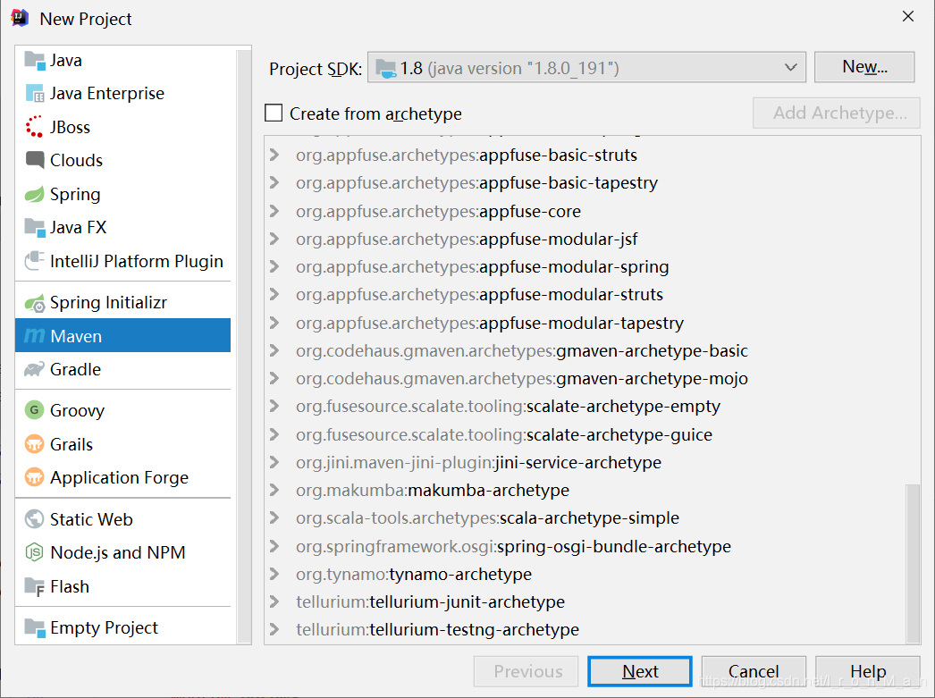Click the project type list scrollbar

pos(244,346)
